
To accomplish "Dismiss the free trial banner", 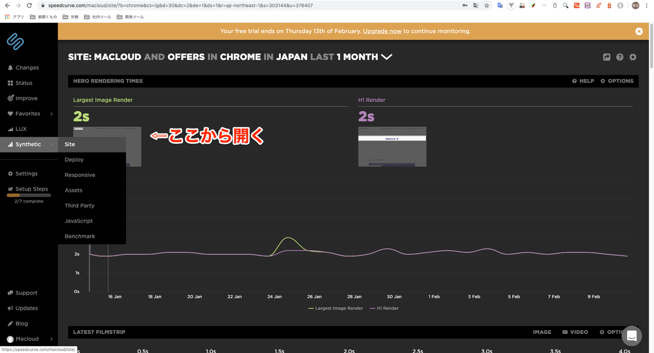I will point(639,31).
